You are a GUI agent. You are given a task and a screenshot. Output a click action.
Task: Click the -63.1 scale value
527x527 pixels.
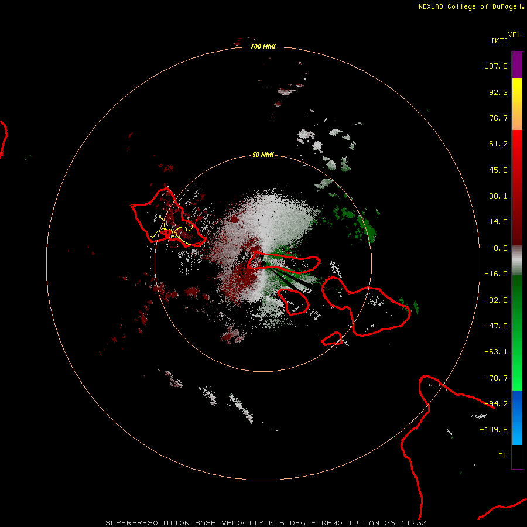[x=496, y=352]
